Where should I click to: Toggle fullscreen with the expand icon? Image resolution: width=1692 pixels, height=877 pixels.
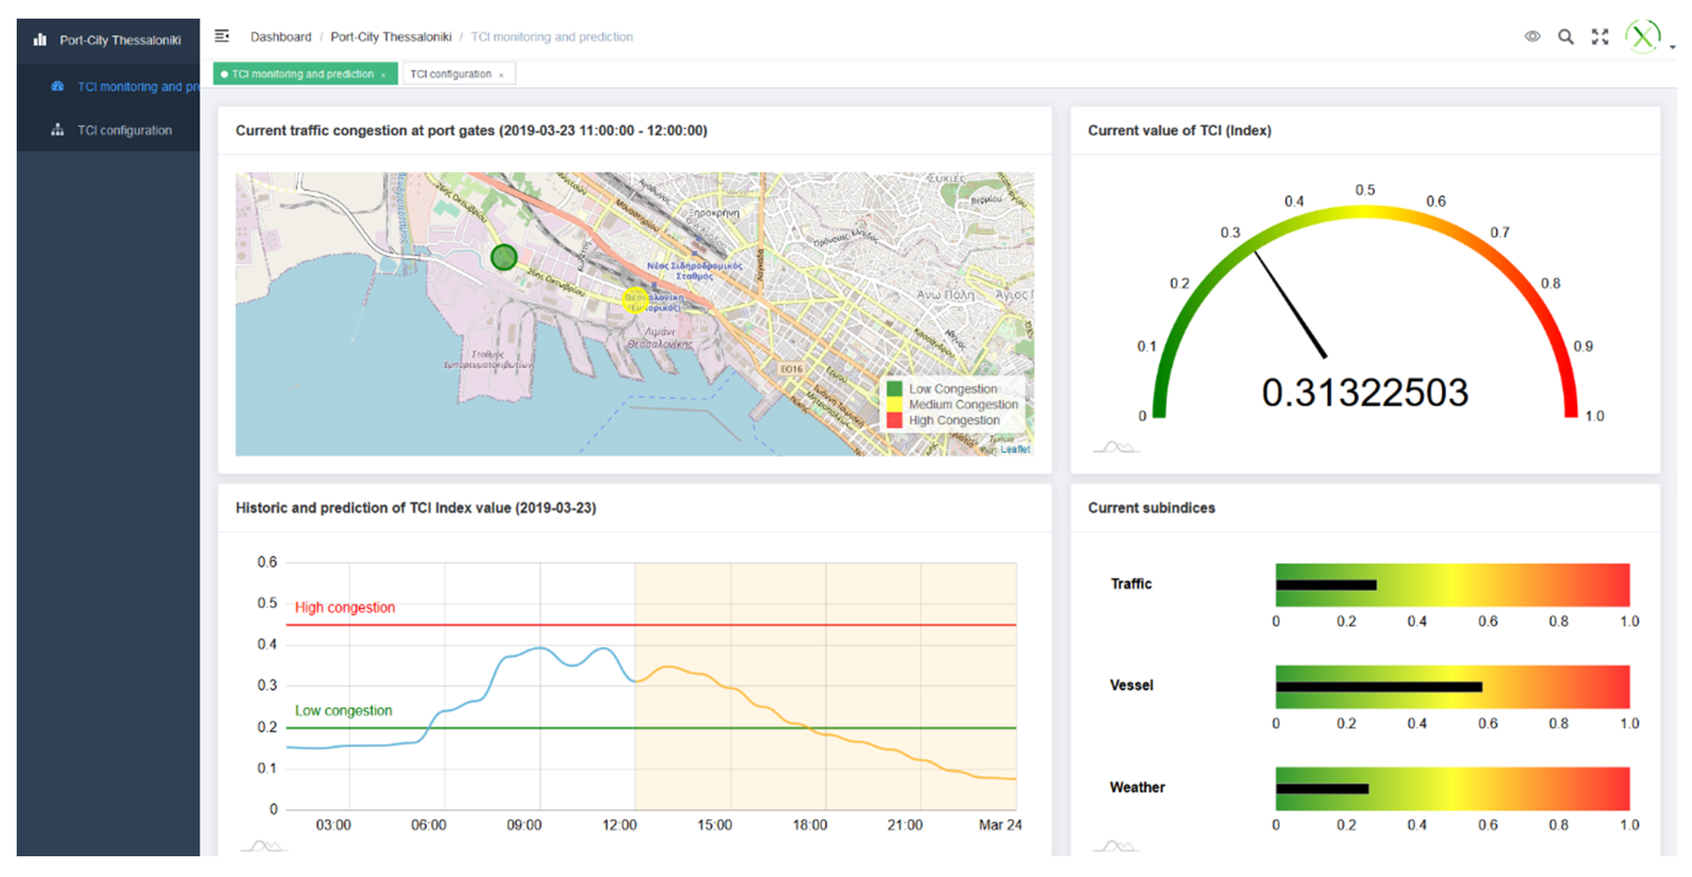coord(1600,37)
